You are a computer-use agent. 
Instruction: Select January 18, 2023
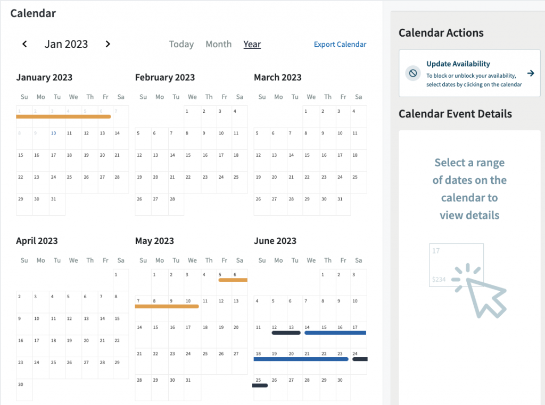[x=73, y=161]
